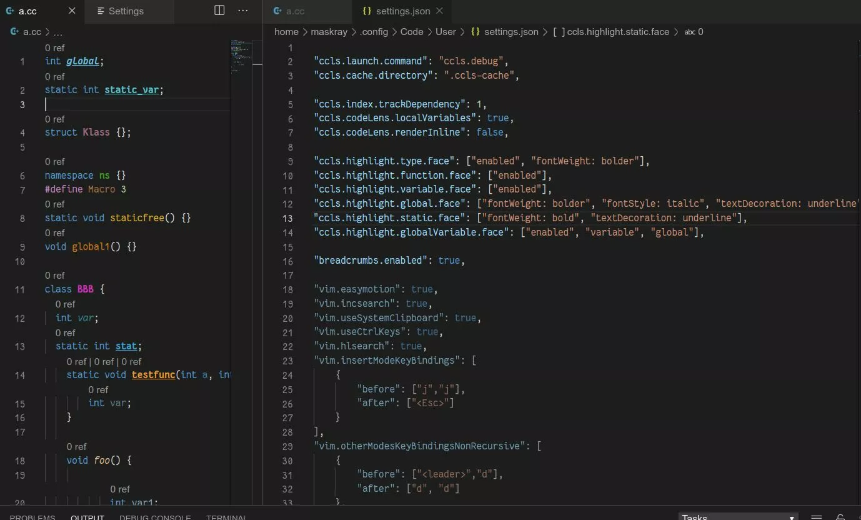The image size is (861, 520).
Task: Close the a.cc tab in left editor
Action: [x=72, y=11]
